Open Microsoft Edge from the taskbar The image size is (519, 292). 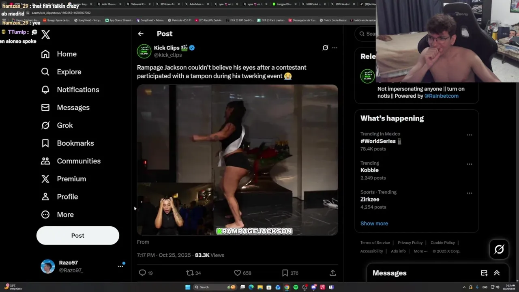(251, 287)
